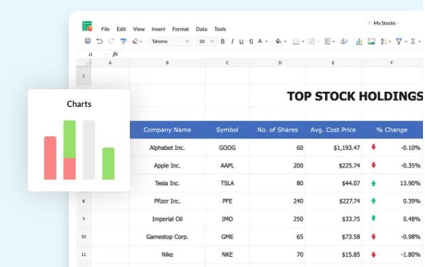Image resolution: width=425 pixels, height=267 pixels.
Task: Select row 1 header
Action: (84, 76)
